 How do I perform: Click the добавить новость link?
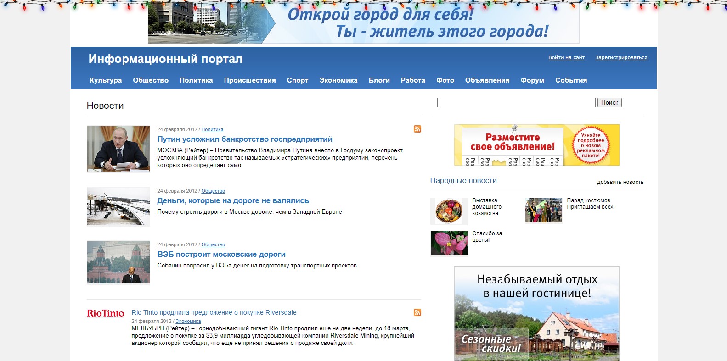(620, 182)
